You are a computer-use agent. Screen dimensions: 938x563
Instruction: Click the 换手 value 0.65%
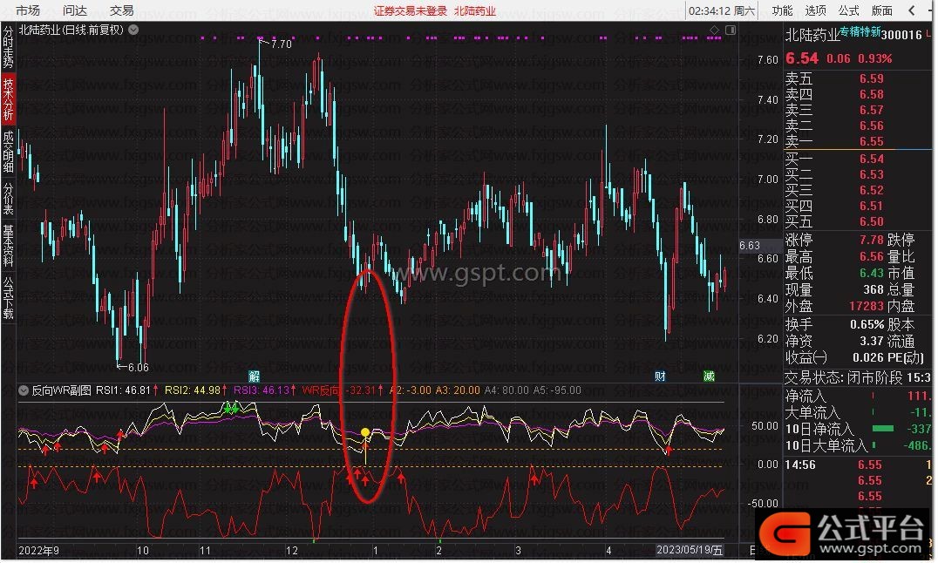click(x=867, y=325)
